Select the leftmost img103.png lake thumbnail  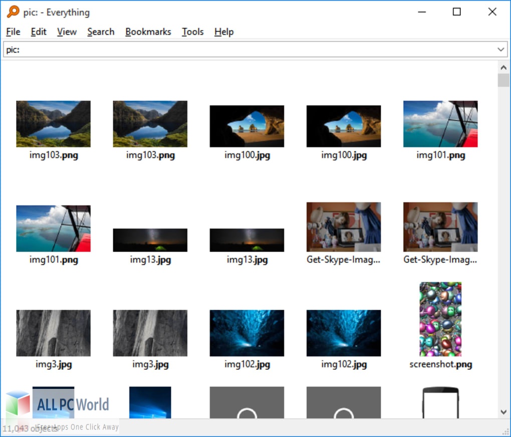(x=53, y=124)
